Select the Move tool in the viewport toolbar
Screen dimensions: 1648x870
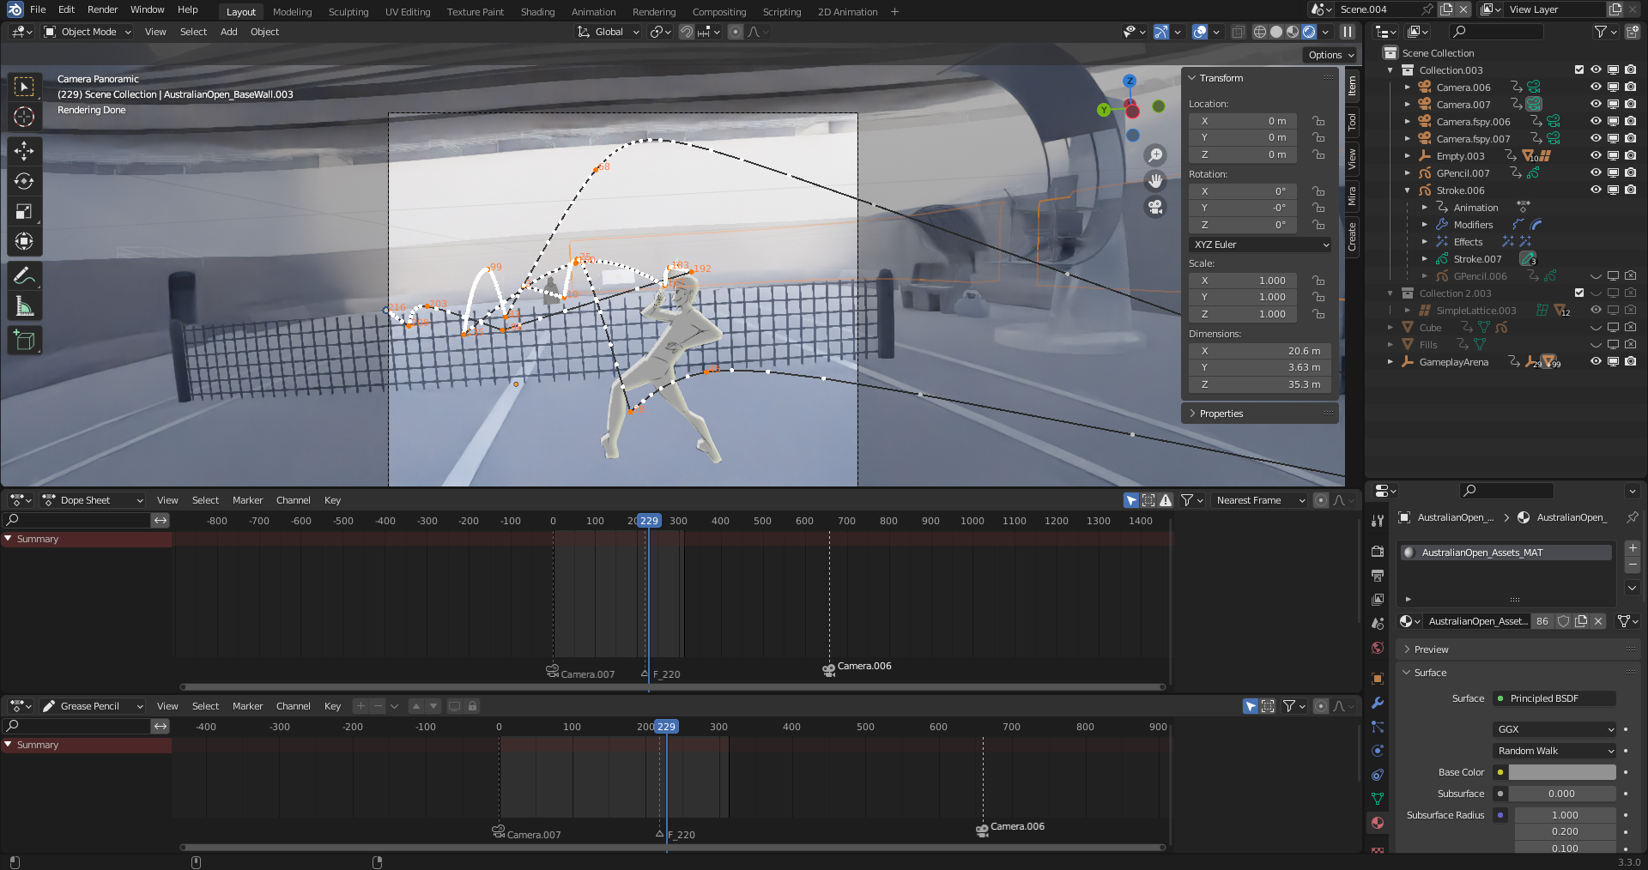click(24, 152)
